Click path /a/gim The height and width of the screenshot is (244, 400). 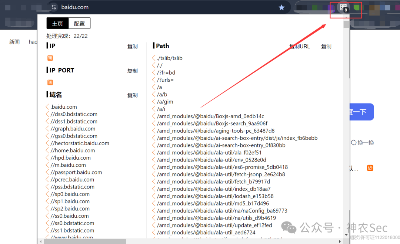pyautogui.click(x=165, y=102)
